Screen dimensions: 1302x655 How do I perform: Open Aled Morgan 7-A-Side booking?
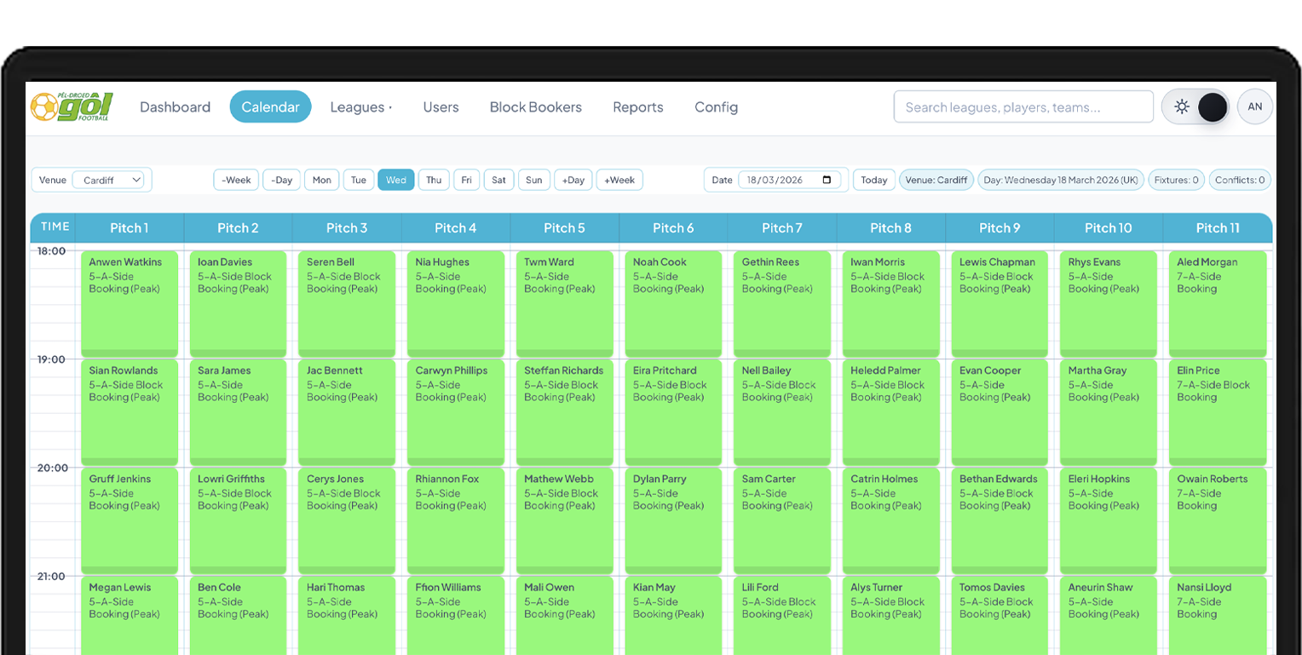point(1218,303)
